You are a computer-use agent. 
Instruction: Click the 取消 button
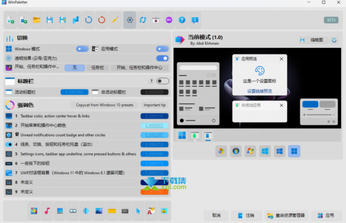(x=216, y=215)
